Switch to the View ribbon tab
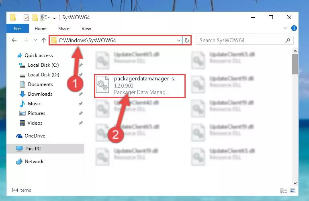The image size is (309, 201). pos(86,29)
